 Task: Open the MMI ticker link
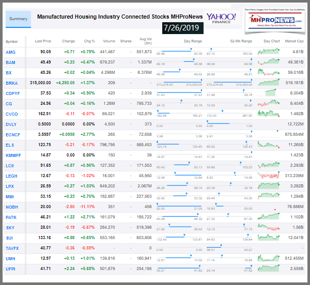10,197
